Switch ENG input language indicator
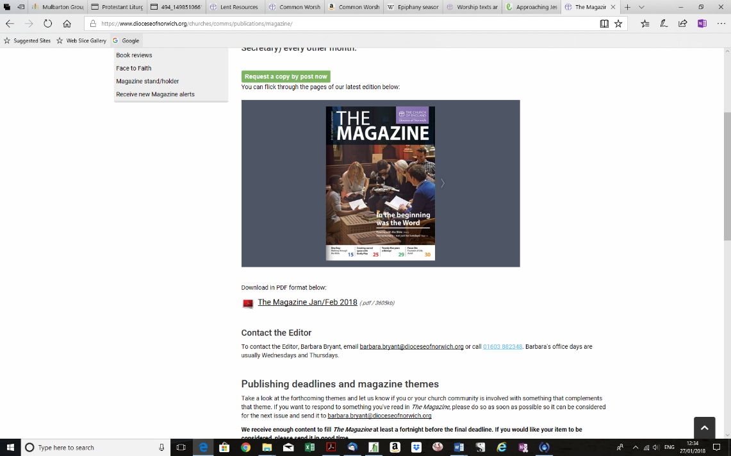This screenshot has height=456, width=731. click(x=669, y=448)
